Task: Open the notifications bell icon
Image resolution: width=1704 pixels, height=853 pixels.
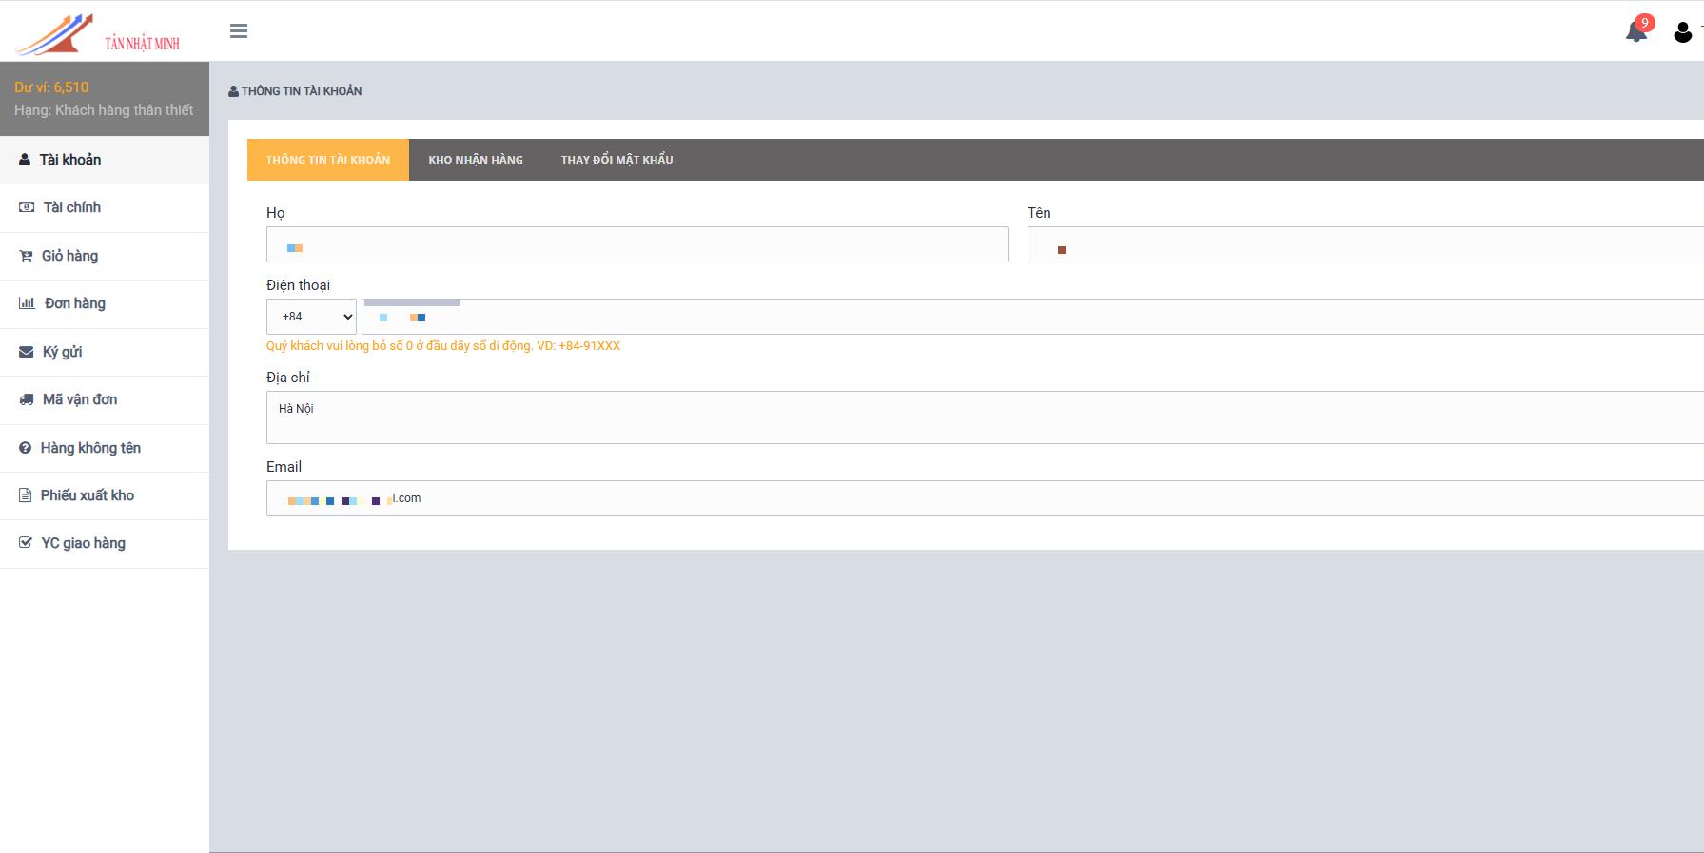Action: click(x=1635, y=31)
